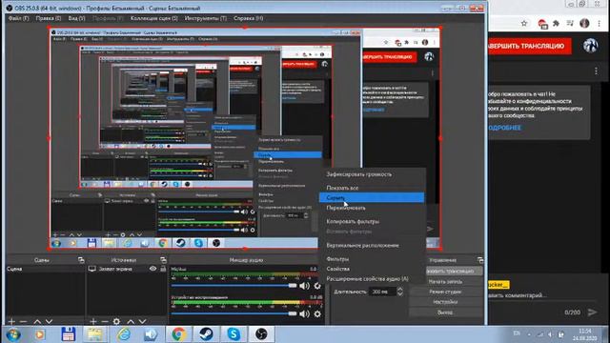The image size is (610, 343).
Task: Open the Mic/Aux audio settings gear
Action: click(317, 286)
